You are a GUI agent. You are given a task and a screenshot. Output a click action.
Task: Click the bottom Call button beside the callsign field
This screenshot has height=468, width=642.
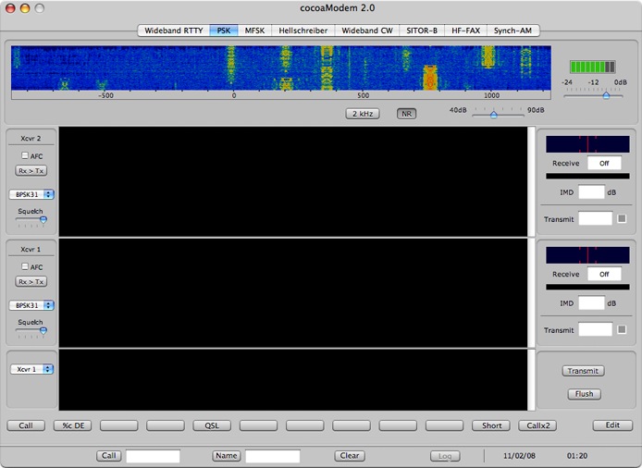click(x=109, y=456)
